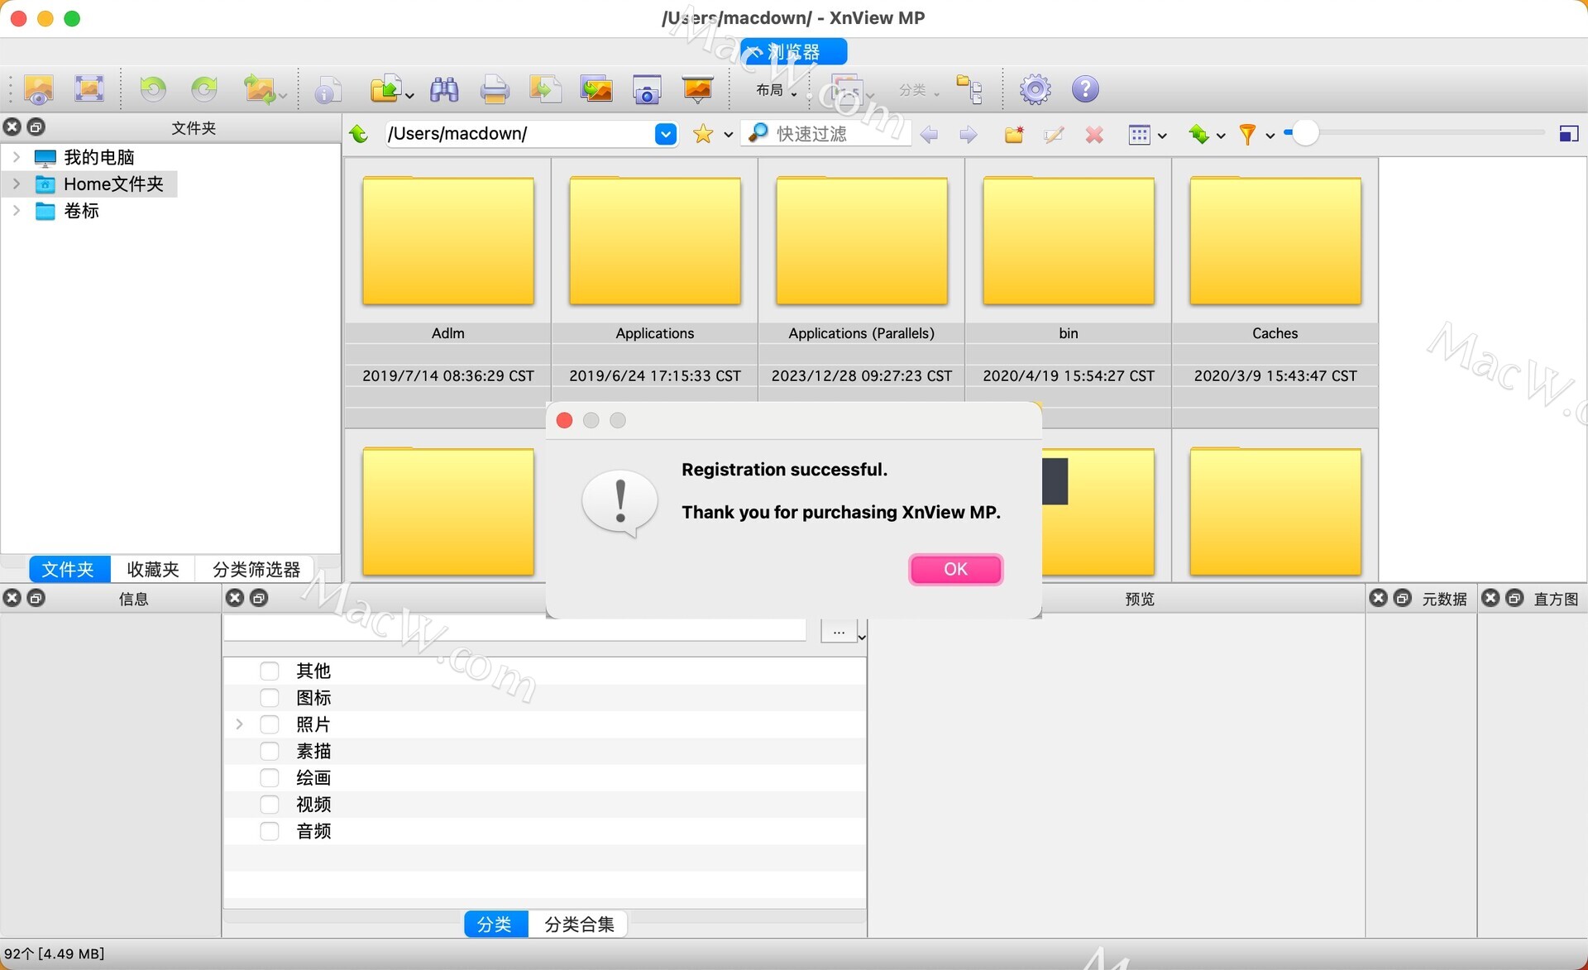This screenshot has width=1588, height=970.
Task: Click the binoculars search icon
Action: tap(444, 89)
